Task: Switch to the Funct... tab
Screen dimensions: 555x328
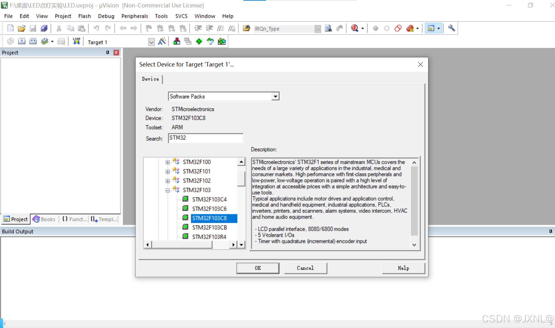Action: [74, 219]
